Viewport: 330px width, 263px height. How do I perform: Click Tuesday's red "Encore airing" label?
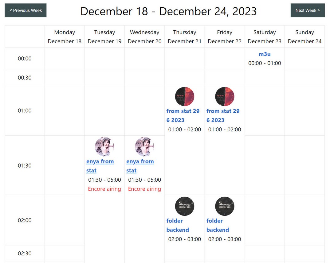tap(104, 189)
